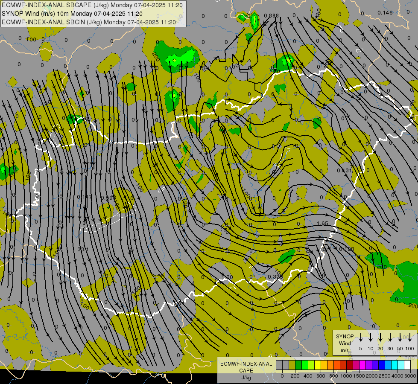This screenshot has height=384, width=418.
Task: Click the 600 tick label in CAPE legend
Action: point(321,376)
